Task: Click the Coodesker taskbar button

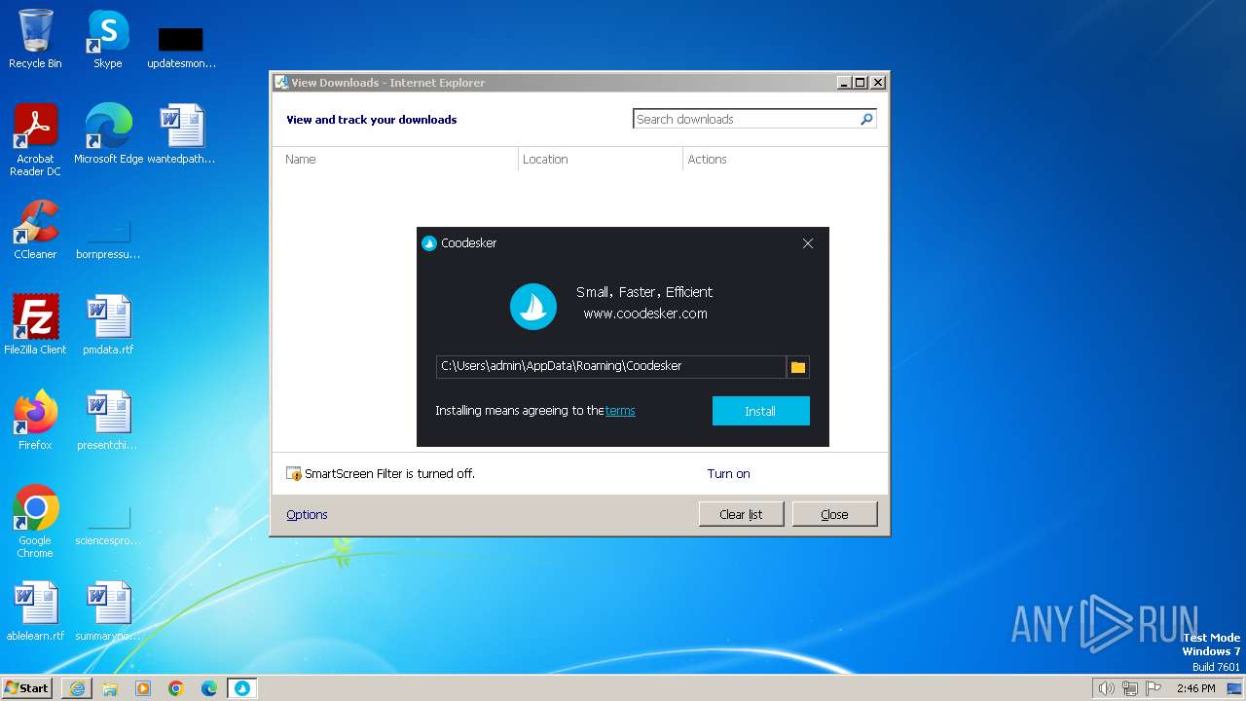Action: 242,688
